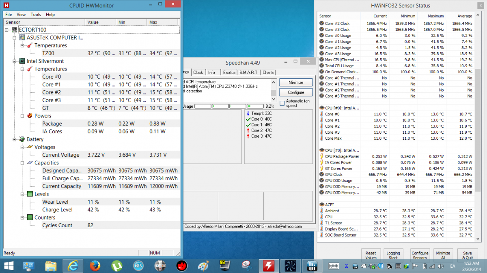
Task: Click the thermometer icon under Intel Silvermont
Action: click(30, 69)
